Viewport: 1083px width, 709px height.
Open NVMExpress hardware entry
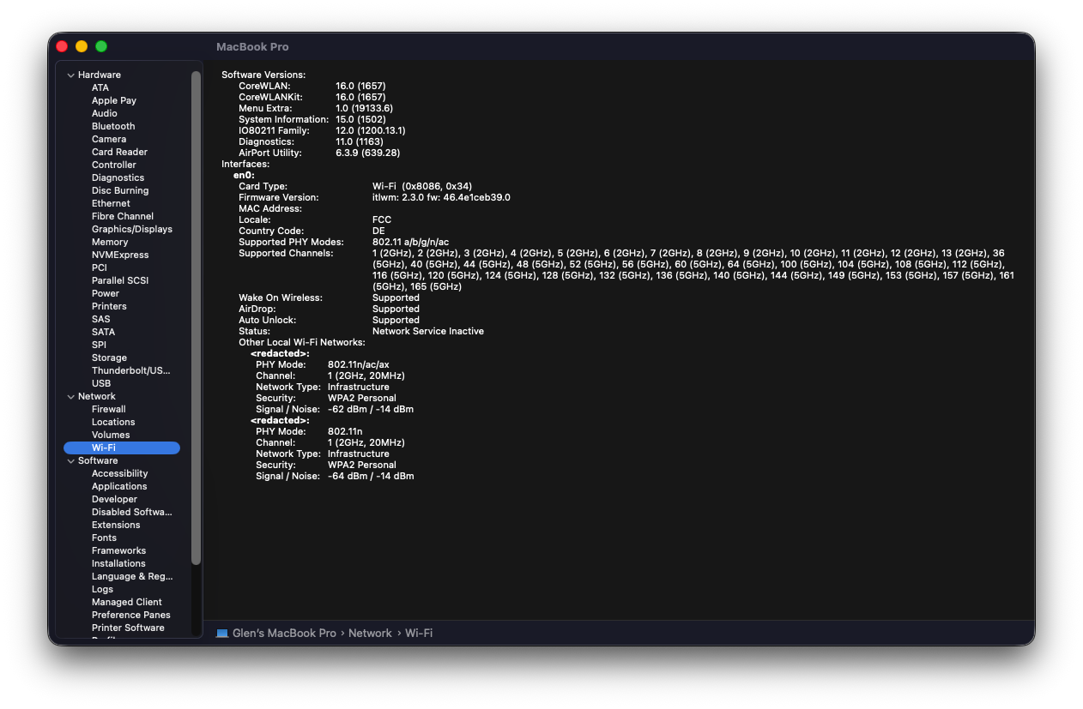[120, 255]
